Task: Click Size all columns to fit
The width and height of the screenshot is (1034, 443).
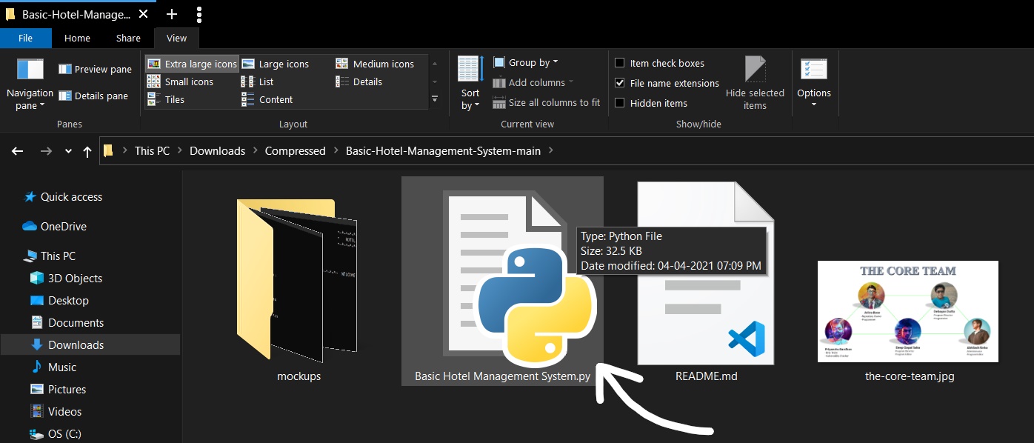Action: (547, 102)
